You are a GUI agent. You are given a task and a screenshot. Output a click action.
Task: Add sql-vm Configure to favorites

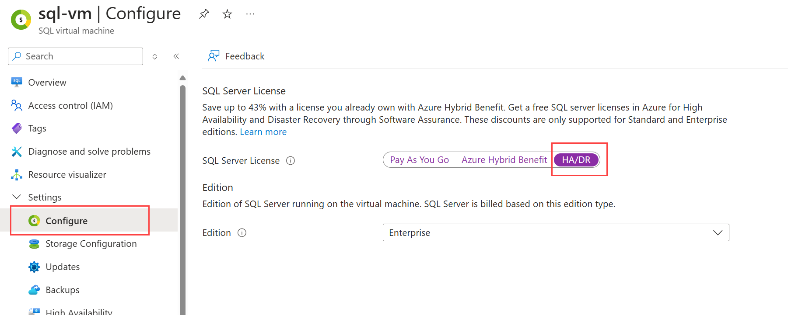(227, 14)
